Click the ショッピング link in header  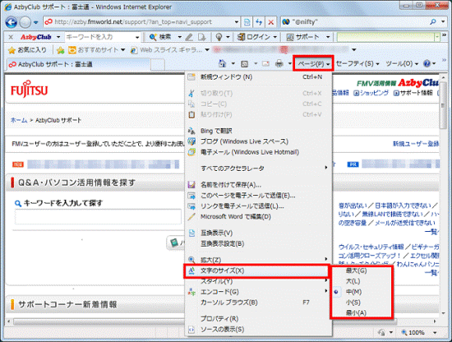[x=371, y=93]
